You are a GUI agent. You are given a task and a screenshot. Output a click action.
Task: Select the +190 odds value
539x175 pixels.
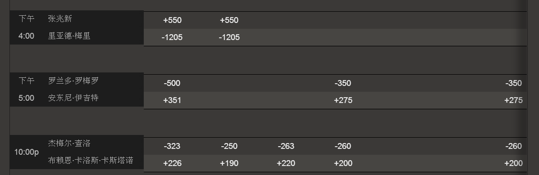coord(229,164)
